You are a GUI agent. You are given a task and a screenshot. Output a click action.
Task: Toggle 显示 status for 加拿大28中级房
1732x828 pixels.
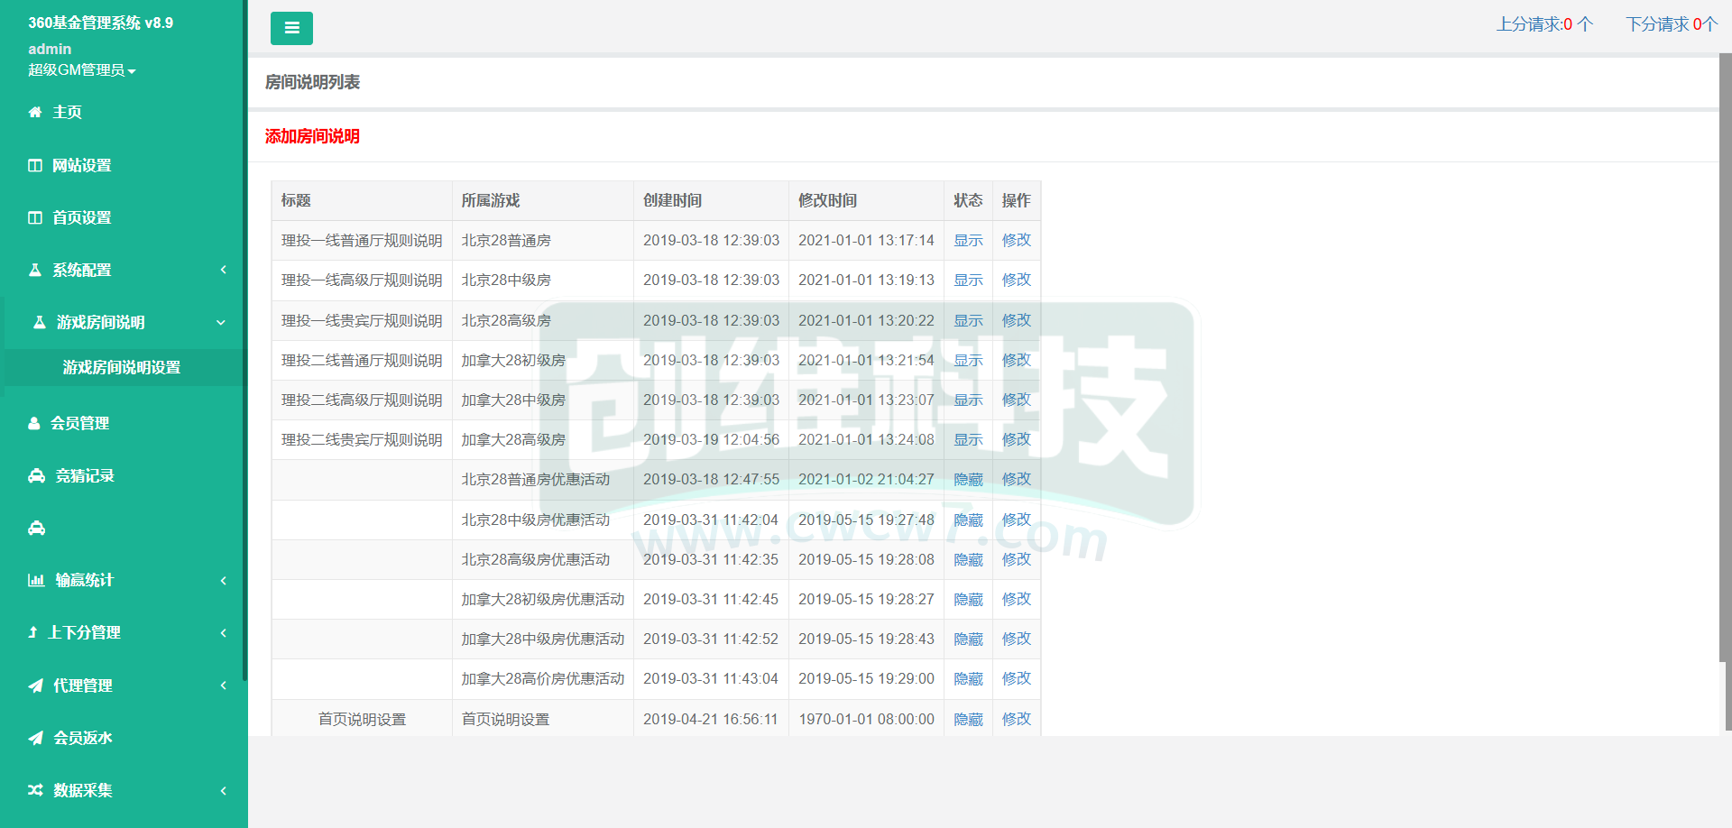pyautogui.click(x=968, y=400)
